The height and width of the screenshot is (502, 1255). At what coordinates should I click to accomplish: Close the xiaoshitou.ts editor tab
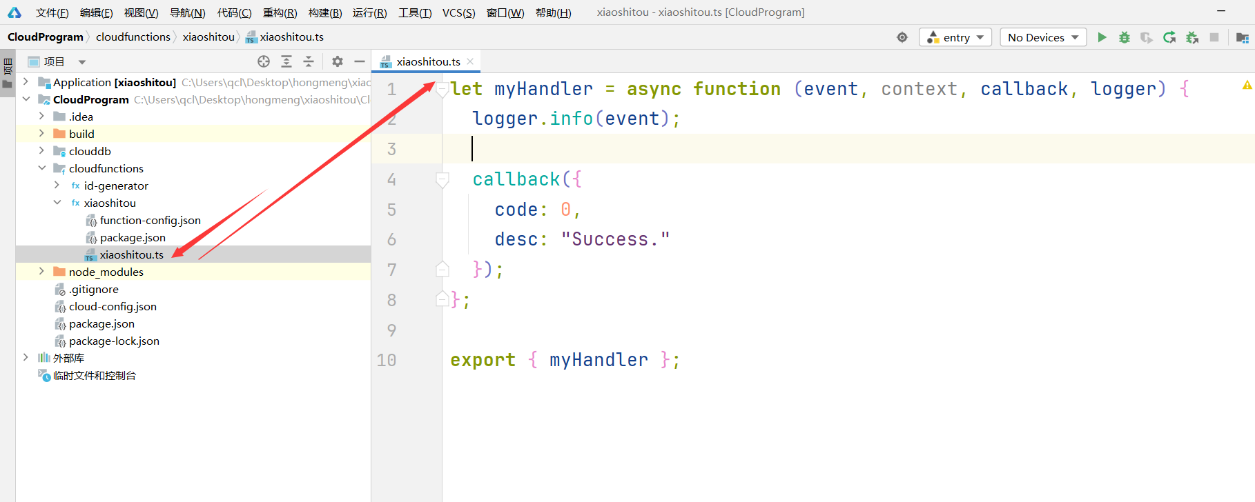point(470,61)
